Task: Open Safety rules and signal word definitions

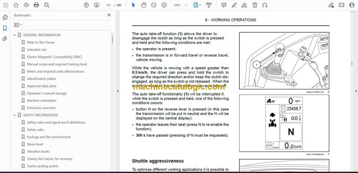Action: pos(56,122)
